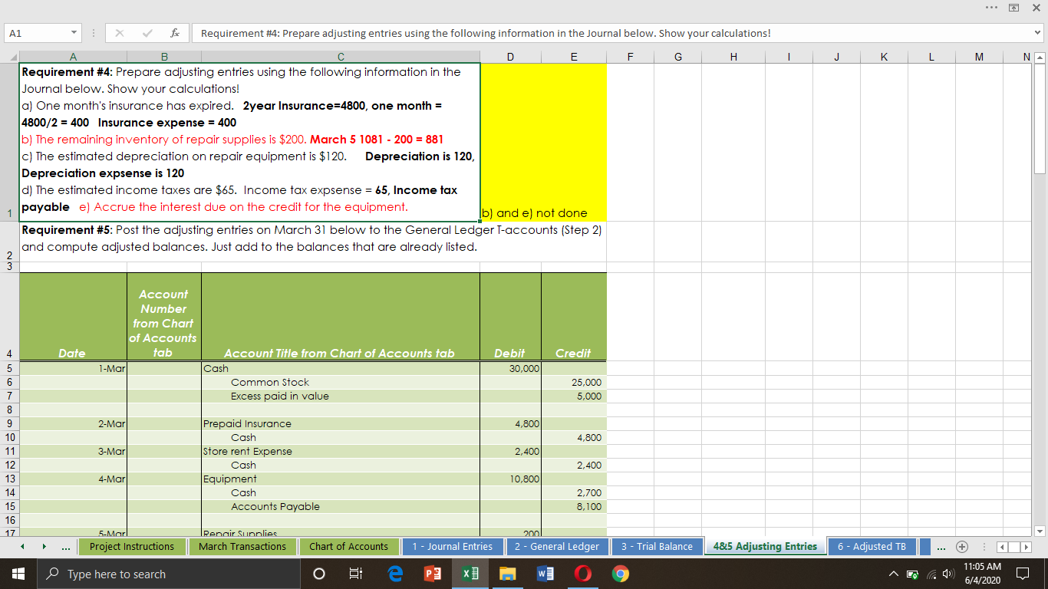The width and height of the screenshot is (1048, 589).
Task: Select the 'Common Stock' cell
Action: [x=341, y=382]
